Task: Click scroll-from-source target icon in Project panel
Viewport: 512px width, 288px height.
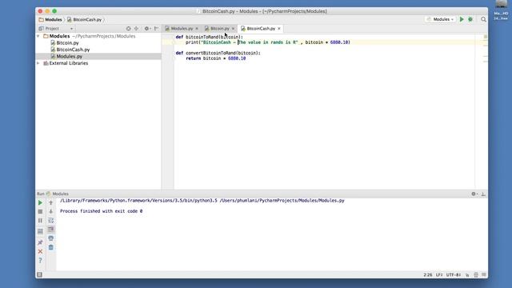Action: pyautogui.click(x=128, y=29)
